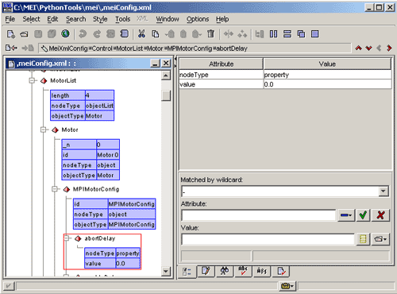
Task: Click the 'Motor 0' id value in tree
Action: tap(108, 155)
